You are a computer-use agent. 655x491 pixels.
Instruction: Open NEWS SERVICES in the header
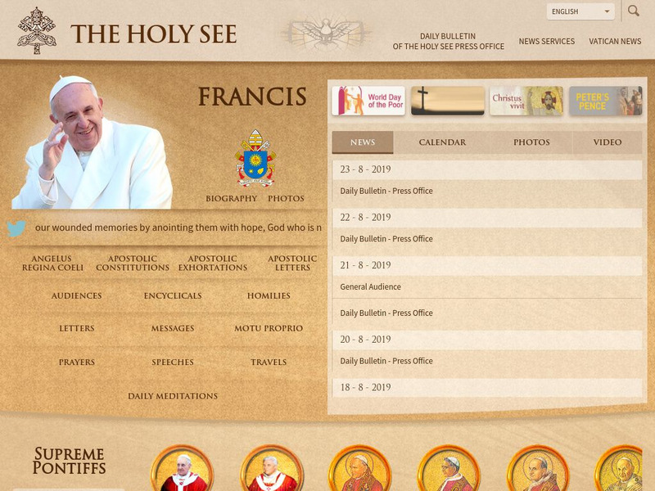pos(546,42)
